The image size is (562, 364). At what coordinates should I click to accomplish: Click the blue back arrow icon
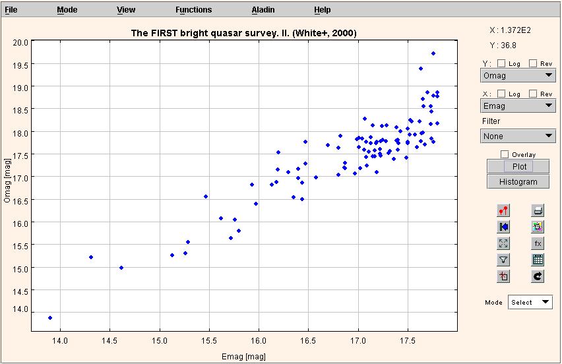[503, 227]
